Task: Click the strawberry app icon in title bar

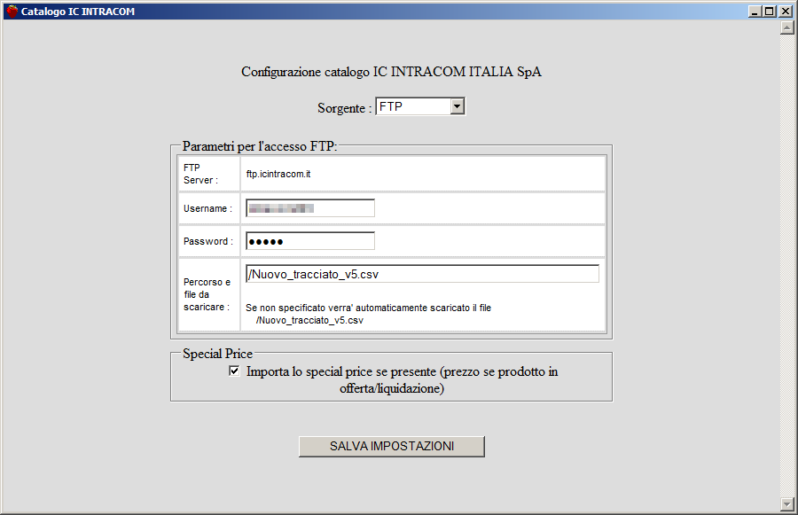Action: 12,12
